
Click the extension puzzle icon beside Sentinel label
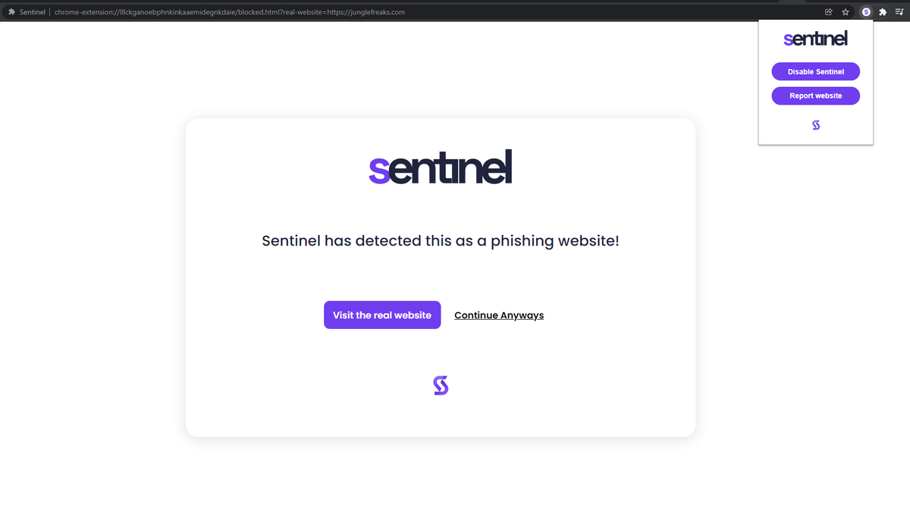[11, 12]
